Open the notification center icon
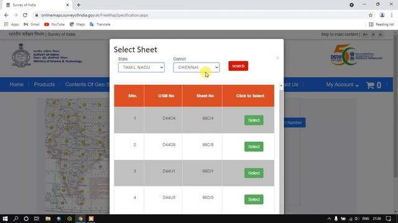The height and width of the screenshot is (223, 398). pyautogui.click(x=388, y=219)
